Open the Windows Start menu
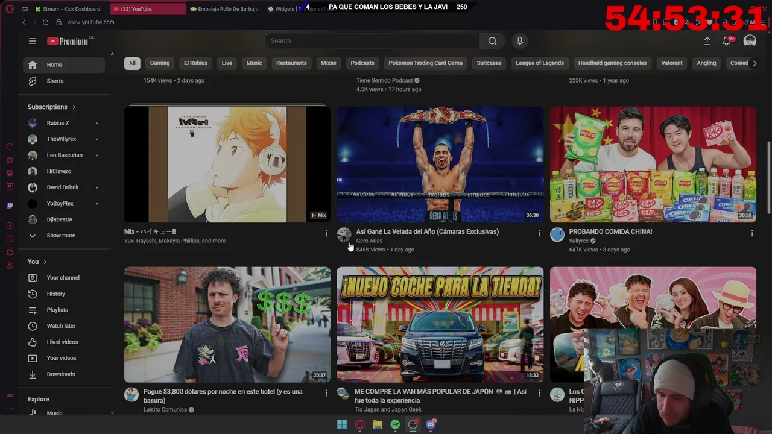Viewport: 772px width, 434px height. pos(342,424)
